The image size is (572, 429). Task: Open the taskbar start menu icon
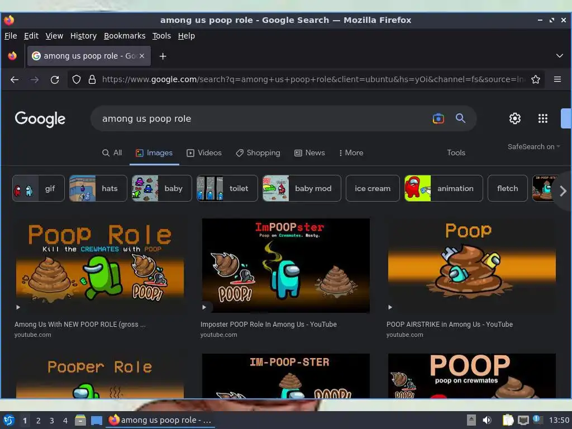click(x=9, y=421)
